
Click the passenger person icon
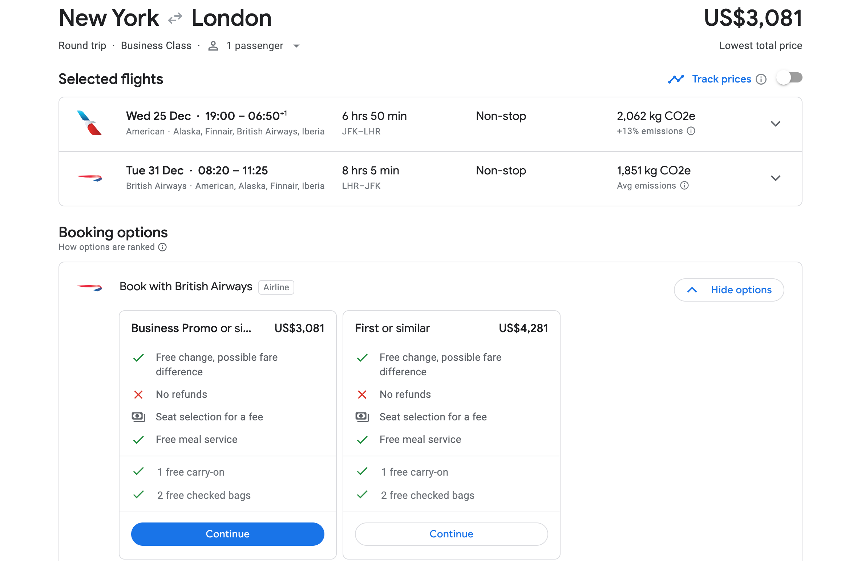click(213, 46)
